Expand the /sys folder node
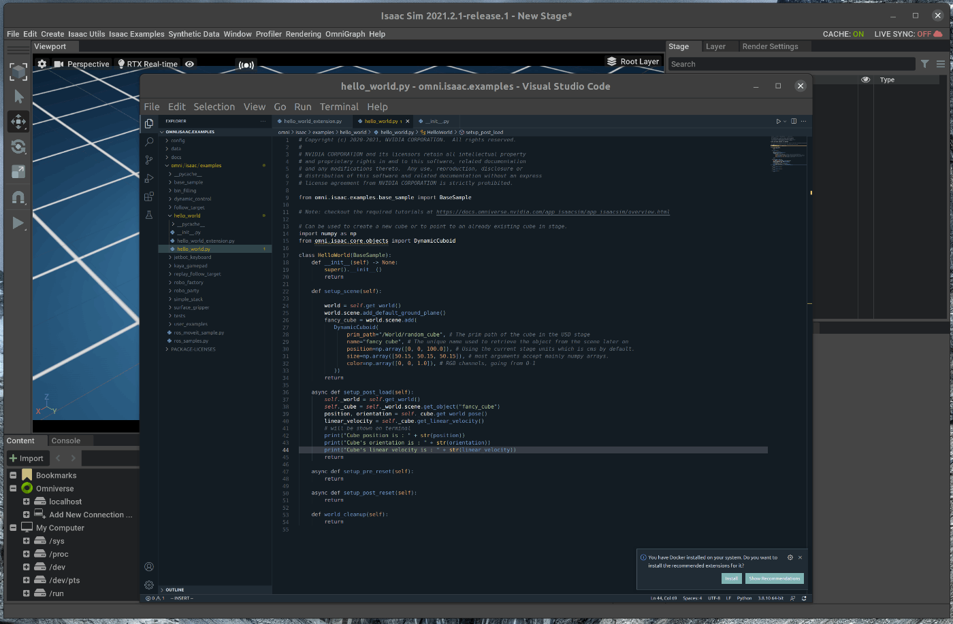This screenshot has height=624, width=953. (x=26, y=541)
